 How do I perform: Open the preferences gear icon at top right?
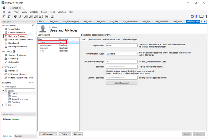pyautogui.click(x=192, y=16)
